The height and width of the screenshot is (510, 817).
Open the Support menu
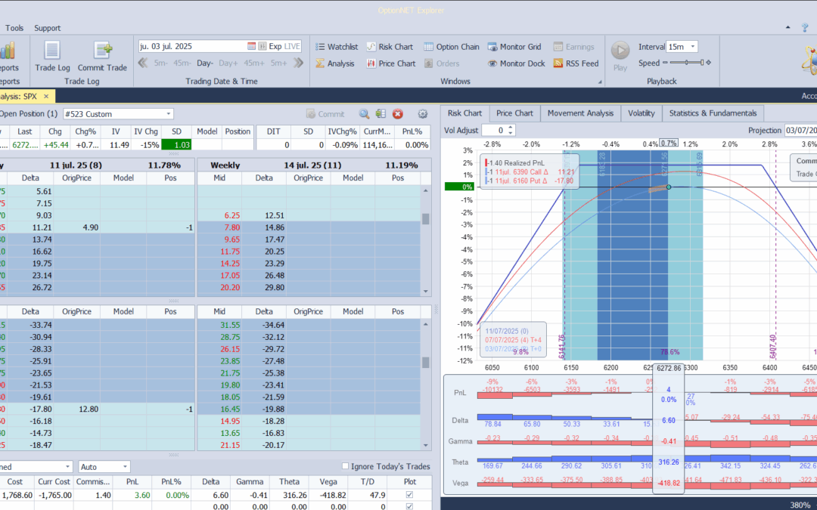48,28
